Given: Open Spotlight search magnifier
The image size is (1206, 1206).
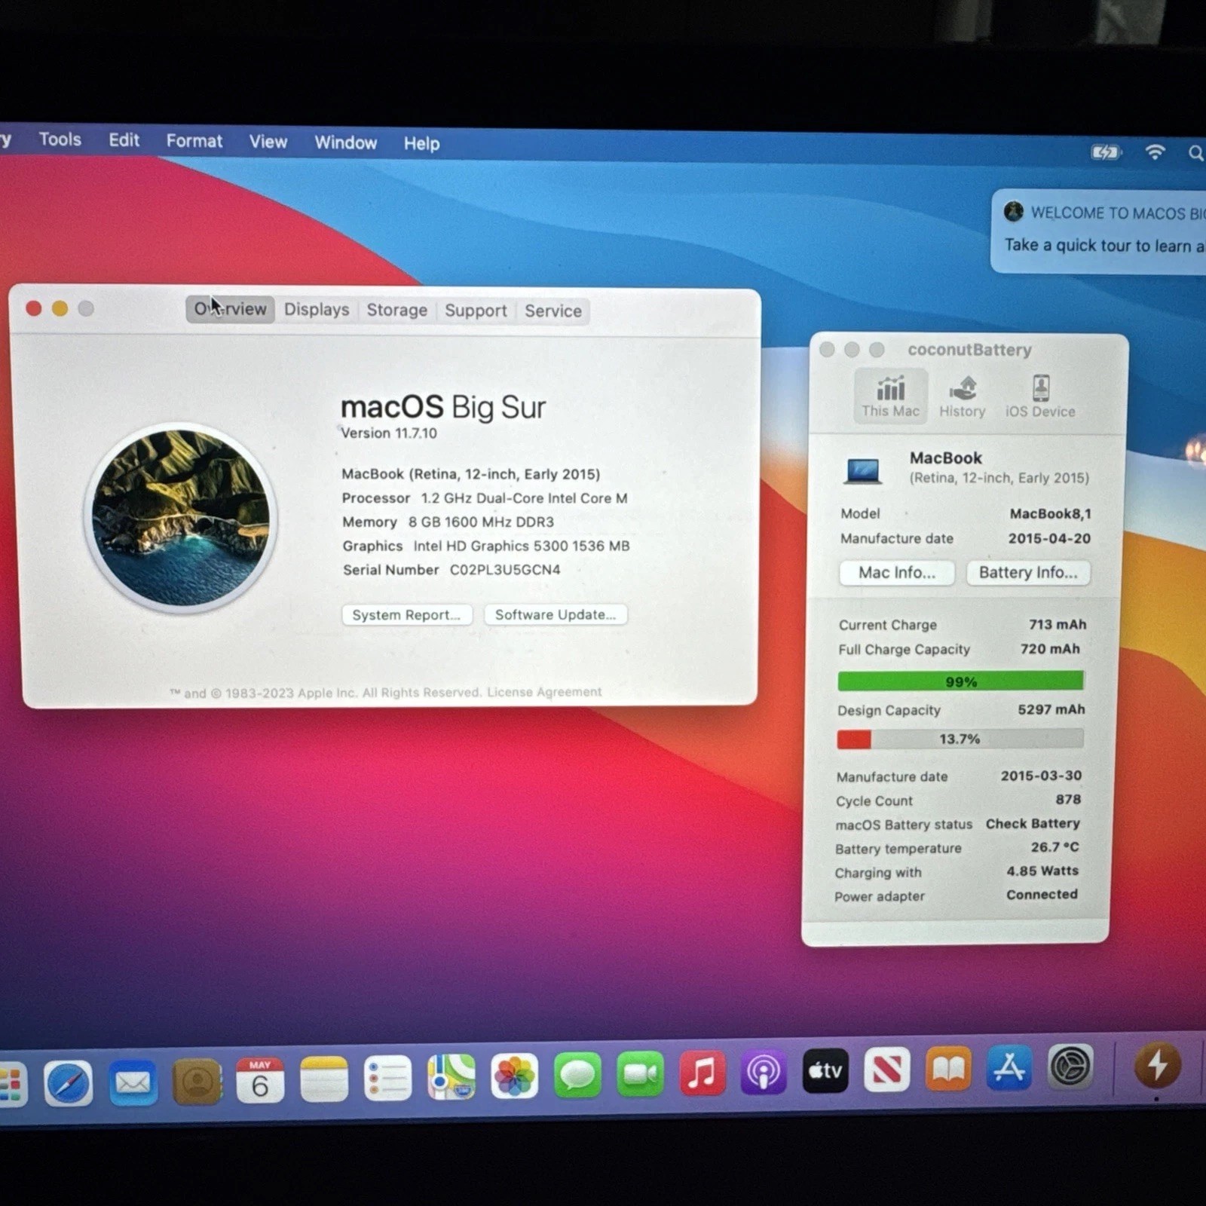Looking at the screenshot, I should [x=1195, y=154].
